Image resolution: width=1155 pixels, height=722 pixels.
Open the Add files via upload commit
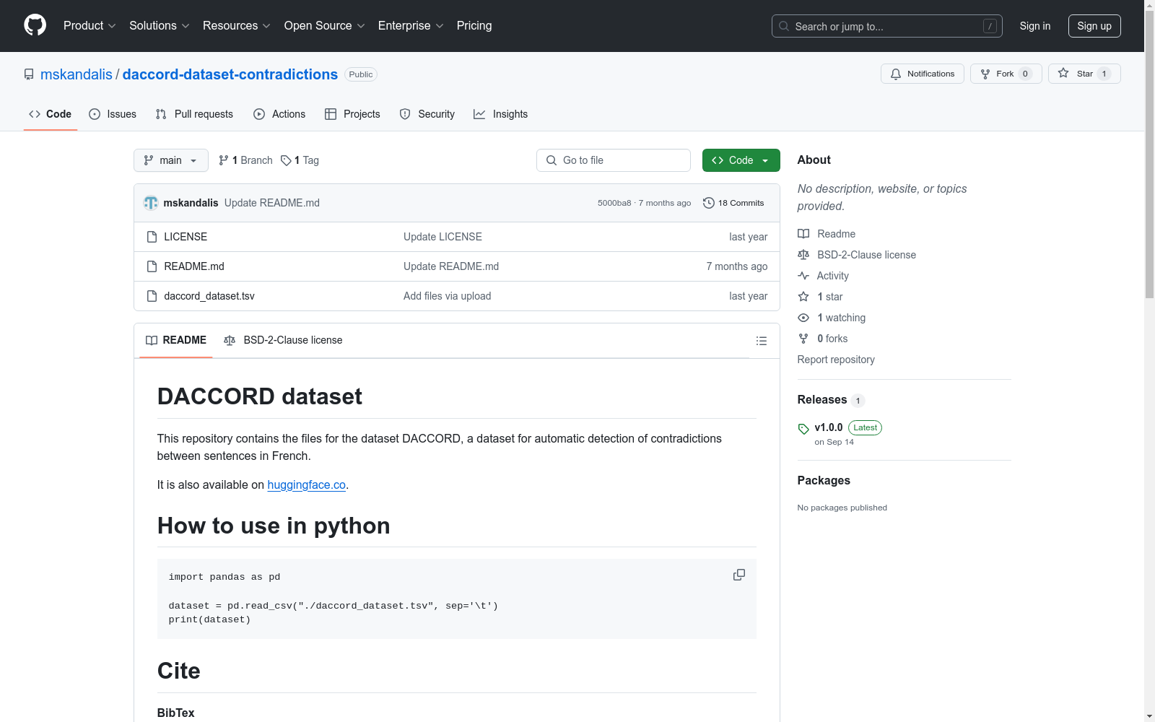point(447,296)
